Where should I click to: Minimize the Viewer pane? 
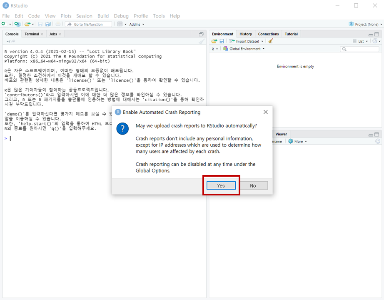(371, 135)
